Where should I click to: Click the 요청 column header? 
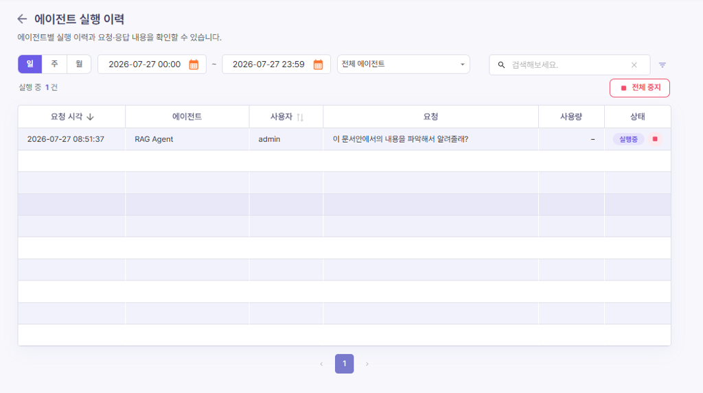pyautogui.click(x=430, y=117)
